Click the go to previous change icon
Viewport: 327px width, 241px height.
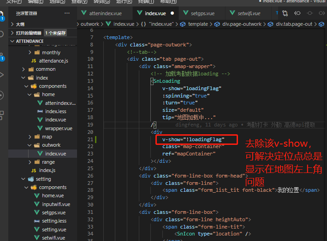tap(297, 13)
